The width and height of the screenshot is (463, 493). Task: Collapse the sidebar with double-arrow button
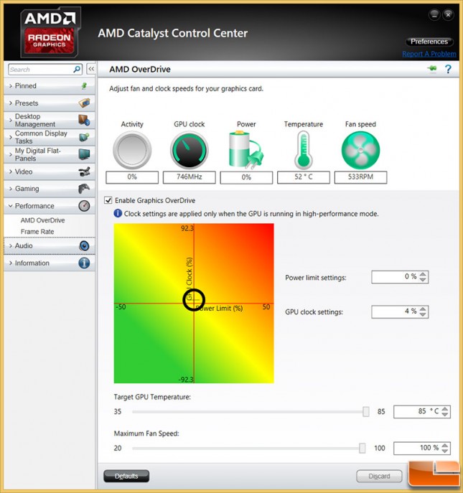point(91,69)
